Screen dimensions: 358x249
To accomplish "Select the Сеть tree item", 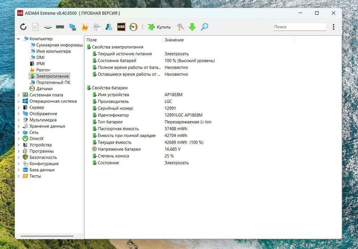I will (30, 133).
